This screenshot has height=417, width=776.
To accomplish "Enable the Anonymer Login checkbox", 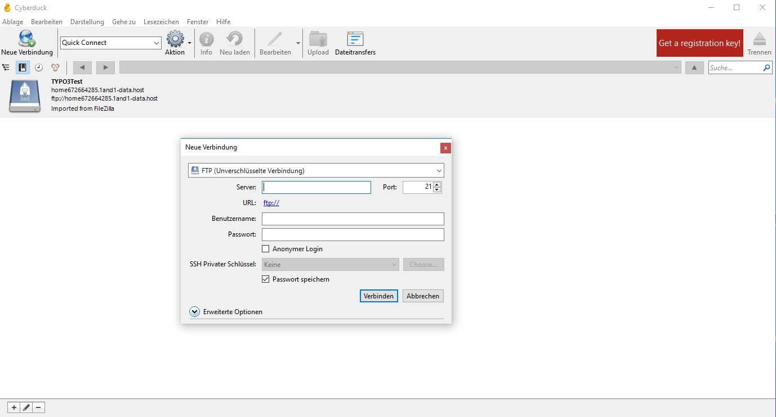I will [x=266, y=249].
